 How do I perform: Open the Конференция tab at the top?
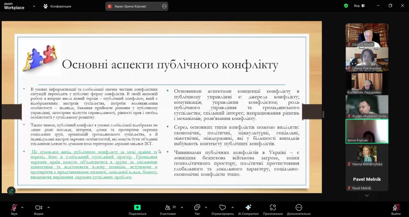[57, 6]
